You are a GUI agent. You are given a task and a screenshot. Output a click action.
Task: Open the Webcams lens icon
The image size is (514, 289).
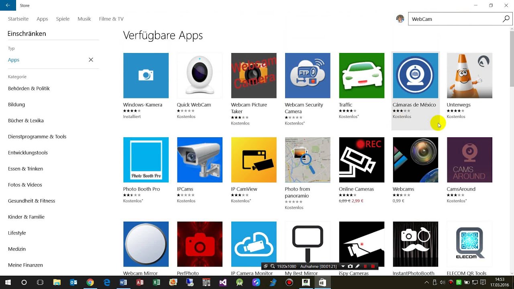pos(416,160)
